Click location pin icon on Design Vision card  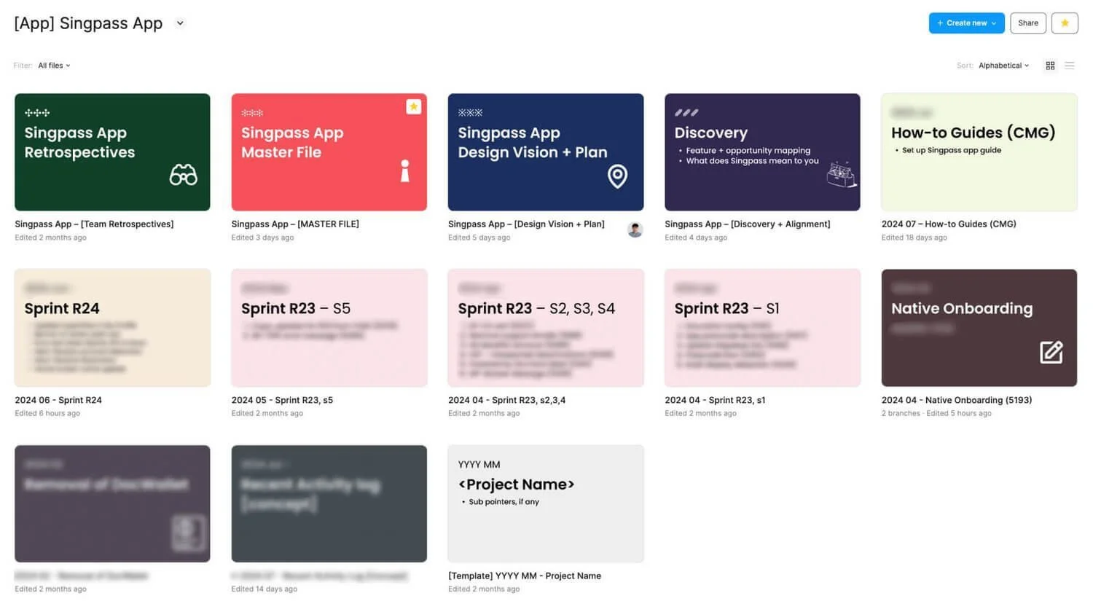point(617,176)
